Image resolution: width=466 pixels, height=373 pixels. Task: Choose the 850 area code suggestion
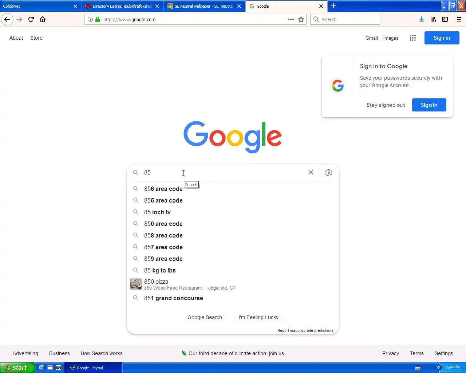tap(233, 224)
